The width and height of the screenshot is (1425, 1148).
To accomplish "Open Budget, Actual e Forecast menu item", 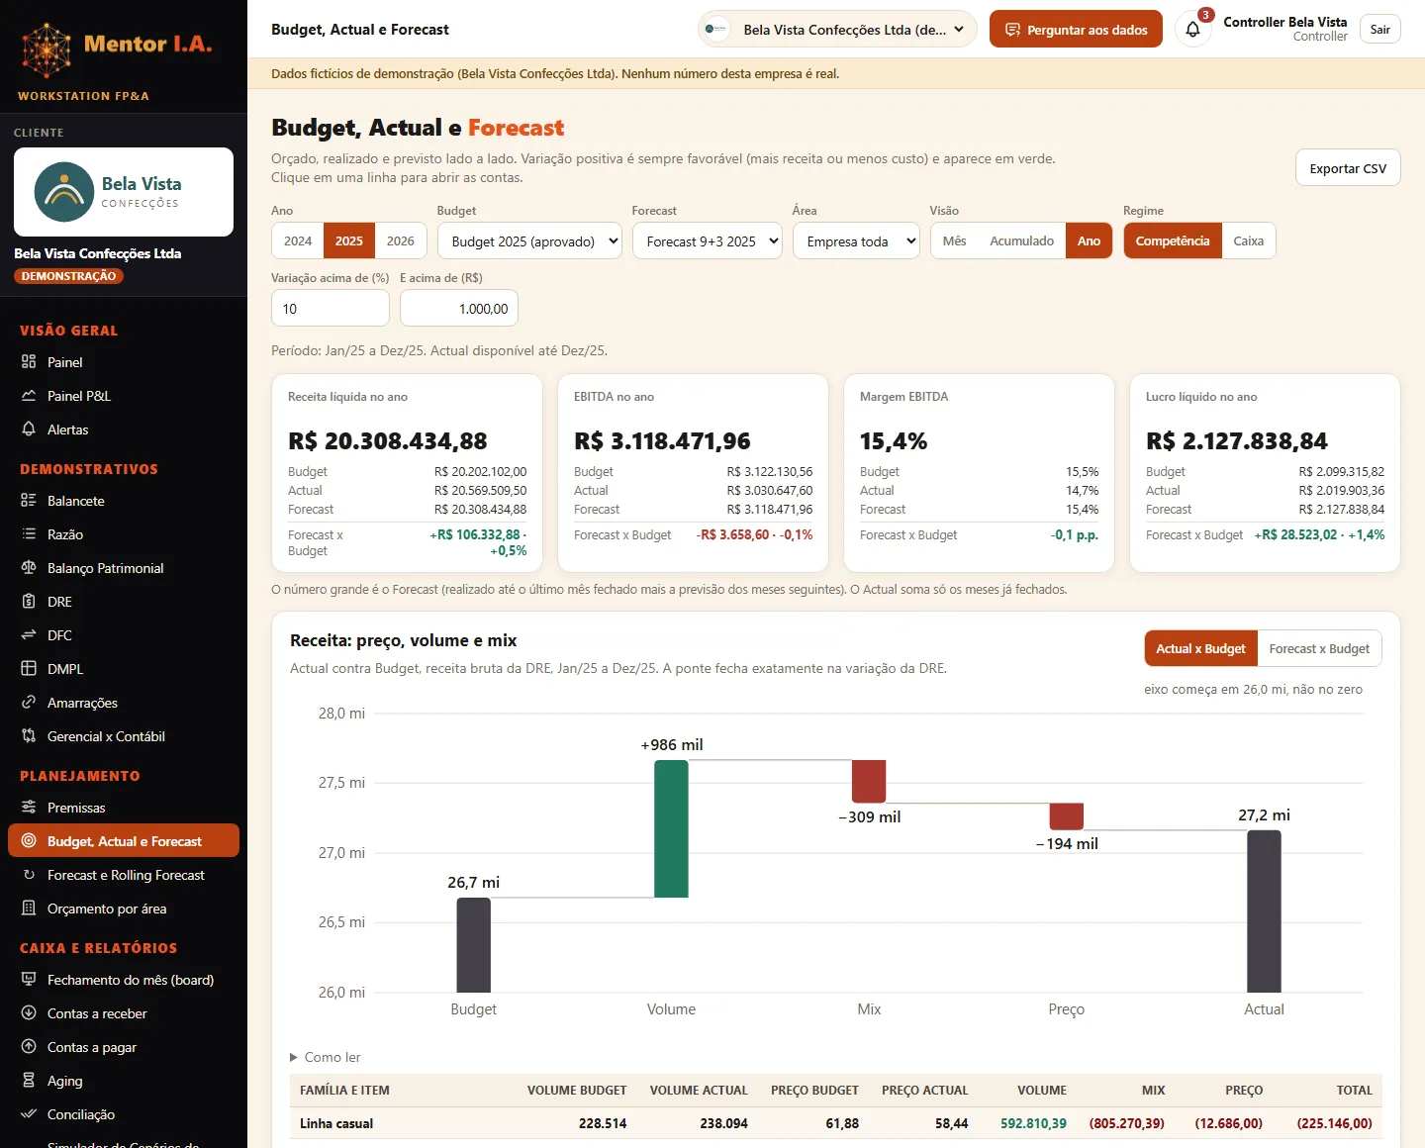I will point(124,841).
